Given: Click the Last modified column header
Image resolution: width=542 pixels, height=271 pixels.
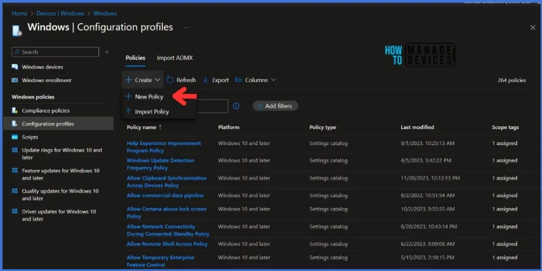Looking at the screenshot, I should coord(417,127).
